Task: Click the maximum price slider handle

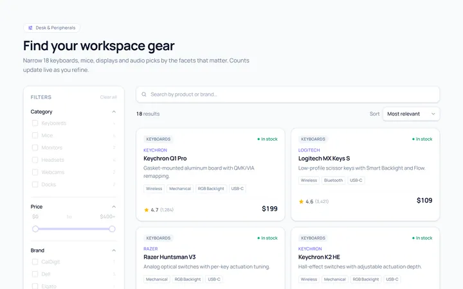Action: (112, 229)
